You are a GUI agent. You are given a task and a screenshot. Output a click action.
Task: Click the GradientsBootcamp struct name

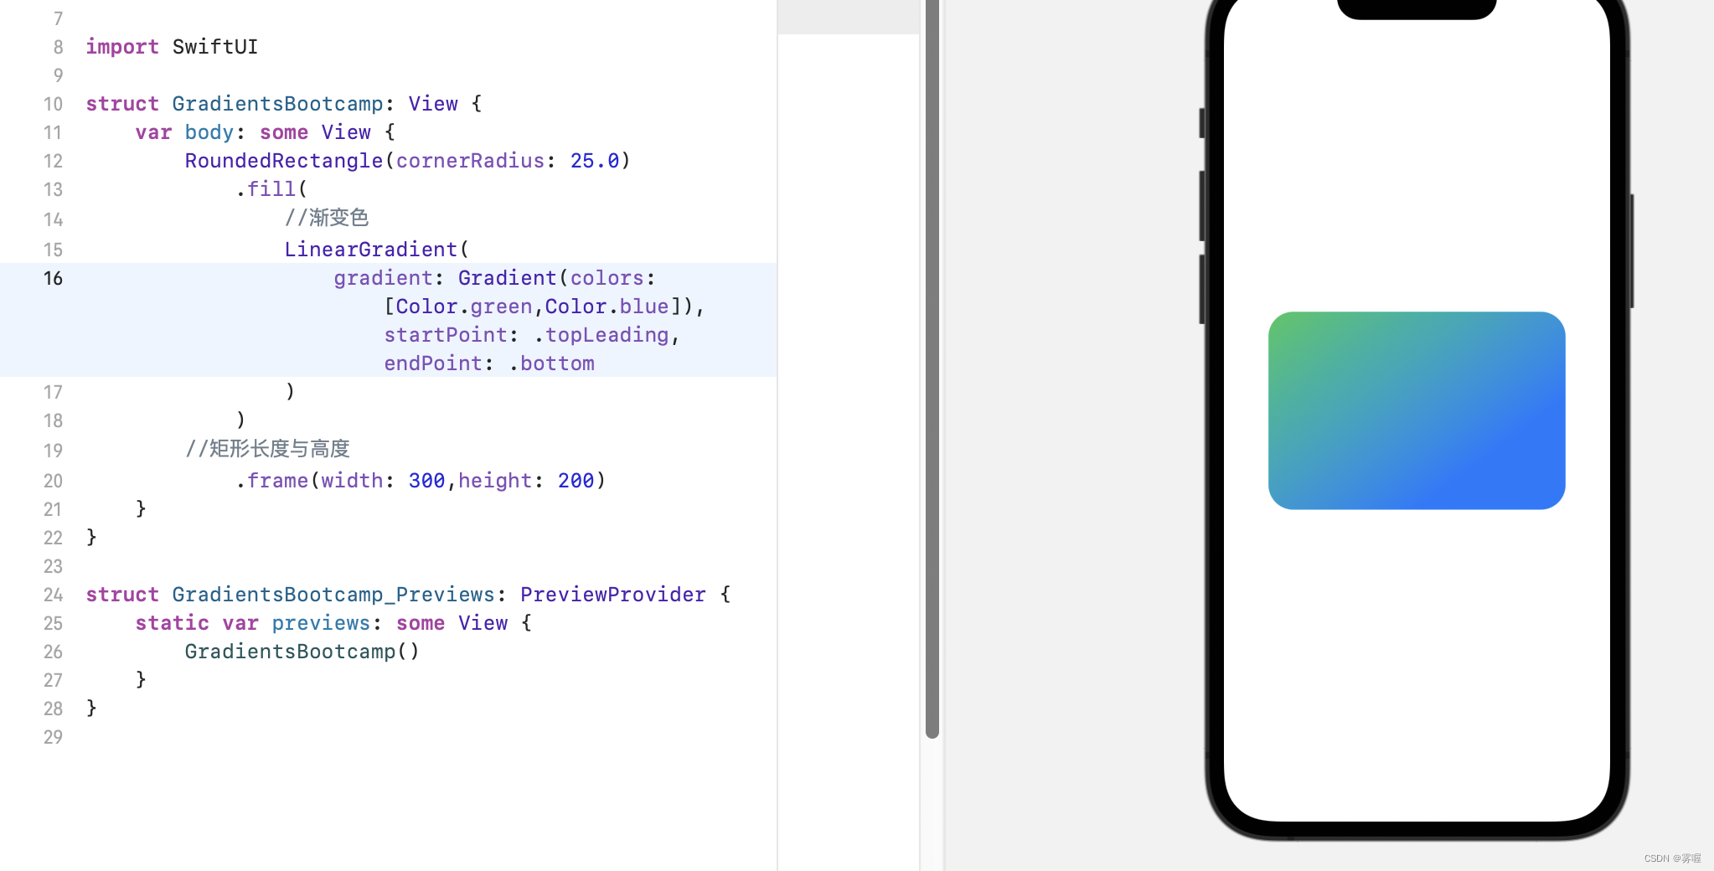278,103
